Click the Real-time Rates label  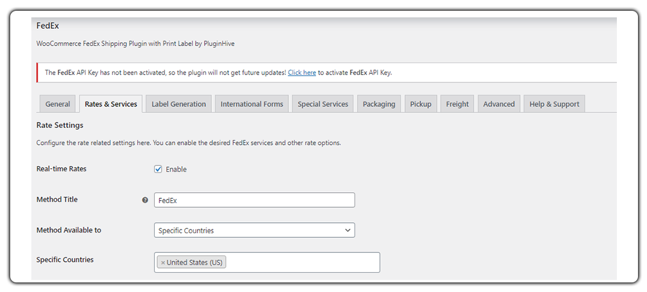click(x=61, y=169)
